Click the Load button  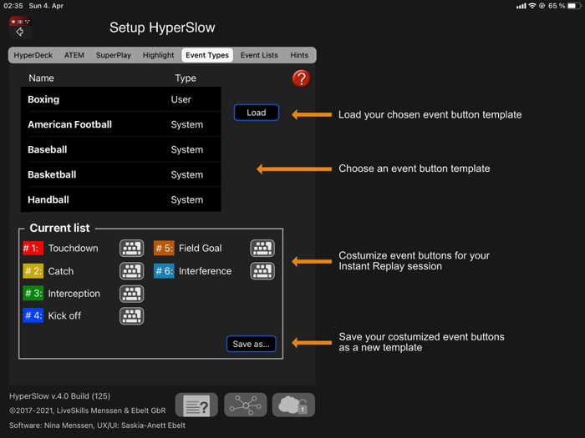point(257,113)
